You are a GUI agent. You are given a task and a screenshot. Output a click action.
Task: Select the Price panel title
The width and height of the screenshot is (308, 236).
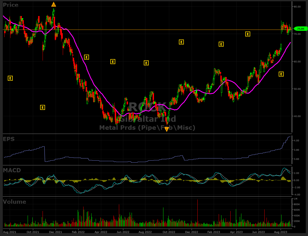pos(11,5)
